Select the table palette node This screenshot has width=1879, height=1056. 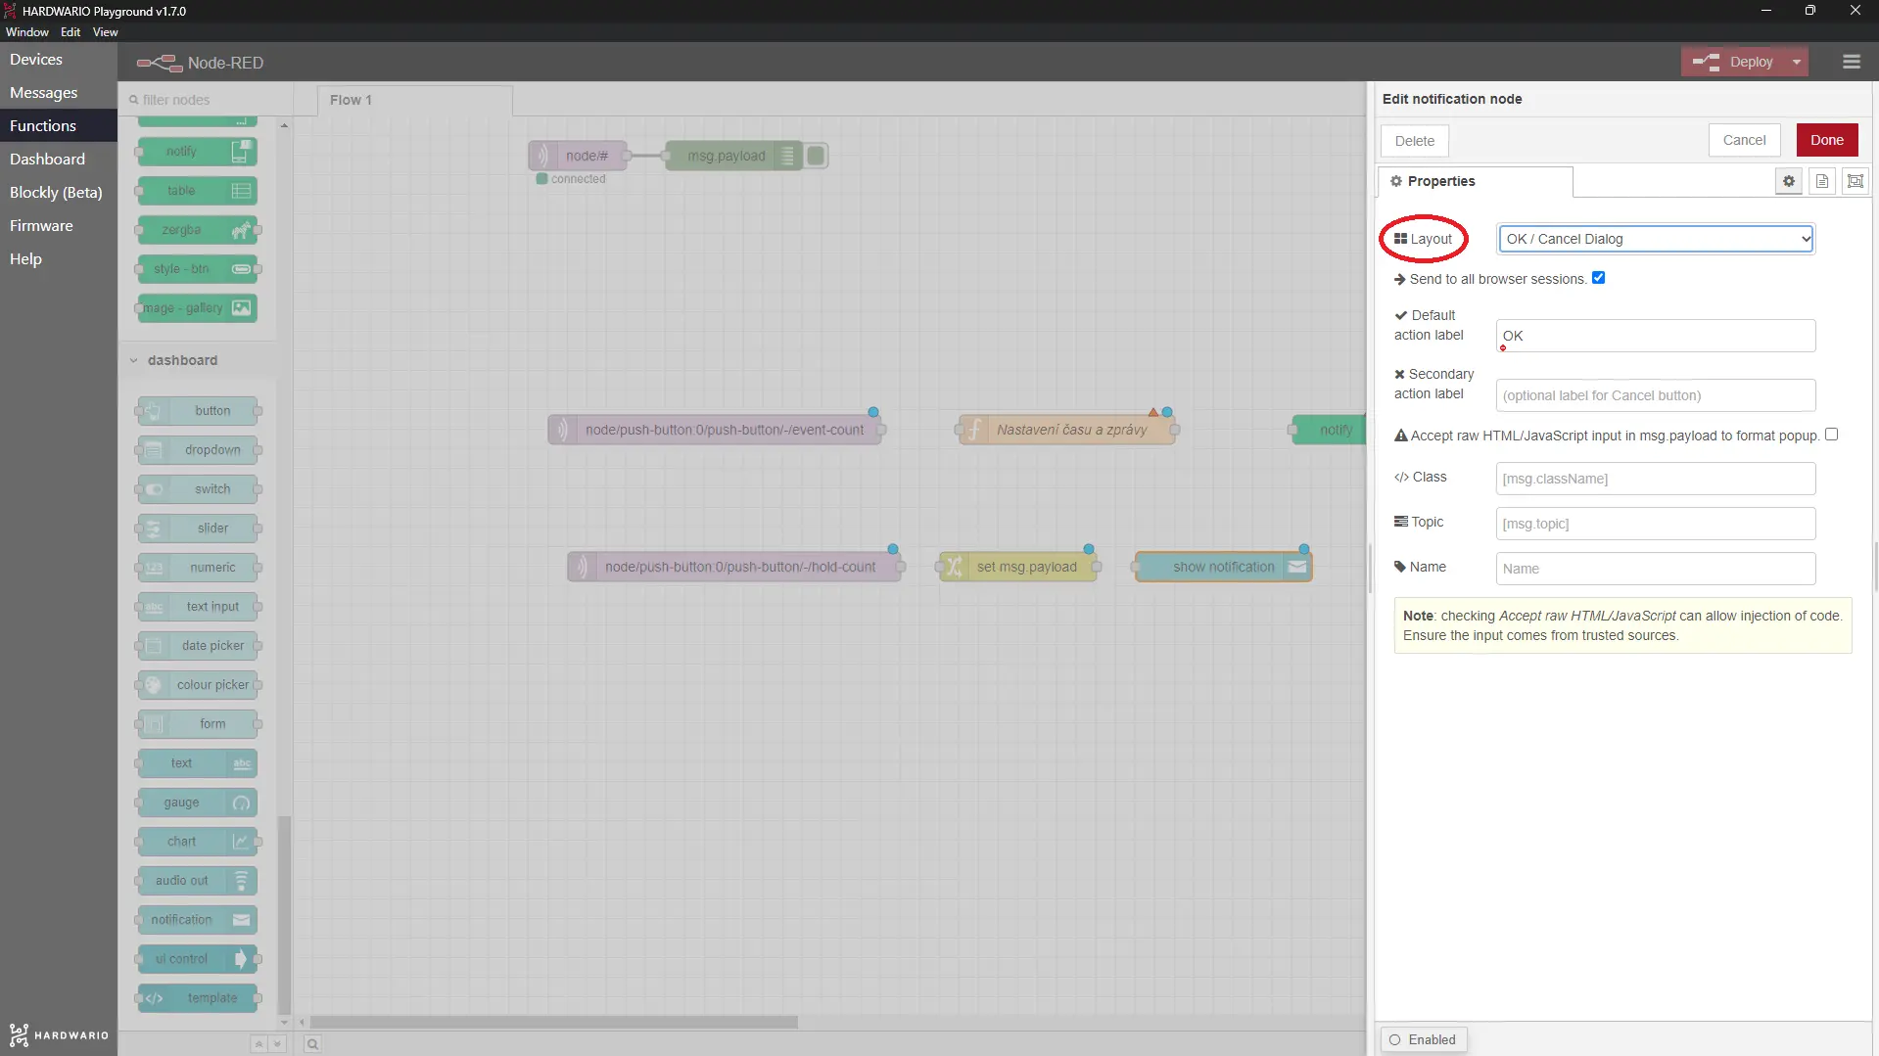[x=198, y=191]
